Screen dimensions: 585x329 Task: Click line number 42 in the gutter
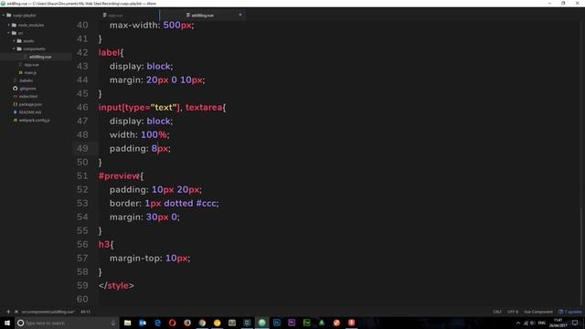coord(82,53)
